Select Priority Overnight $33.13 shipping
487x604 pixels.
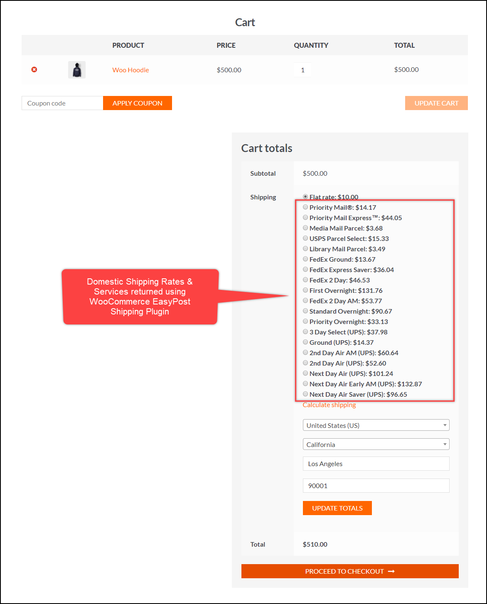click(305, 321)
